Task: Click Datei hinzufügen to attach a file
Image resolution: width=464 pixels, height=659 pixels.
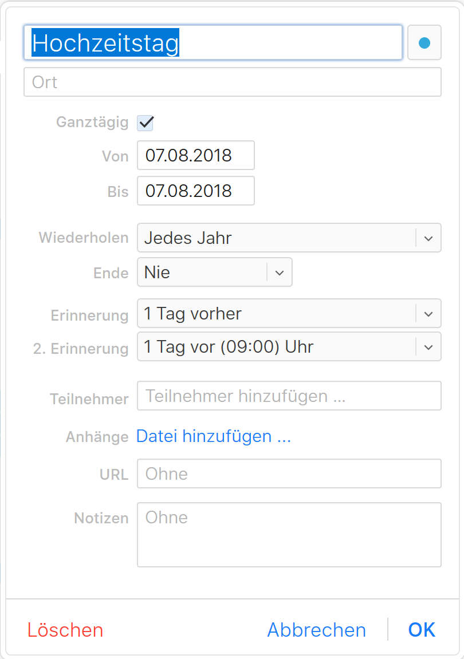Action: point(213,436)
